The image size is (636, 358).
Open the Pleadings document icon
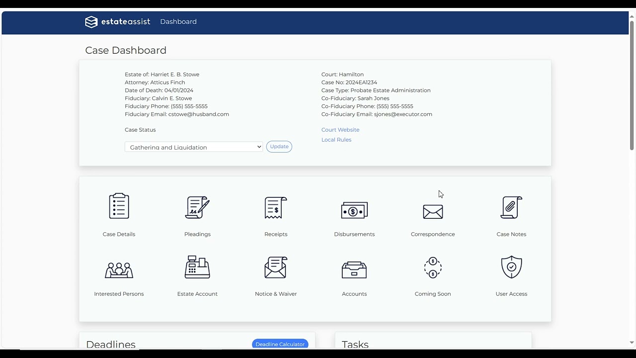[x=197, y=207]
